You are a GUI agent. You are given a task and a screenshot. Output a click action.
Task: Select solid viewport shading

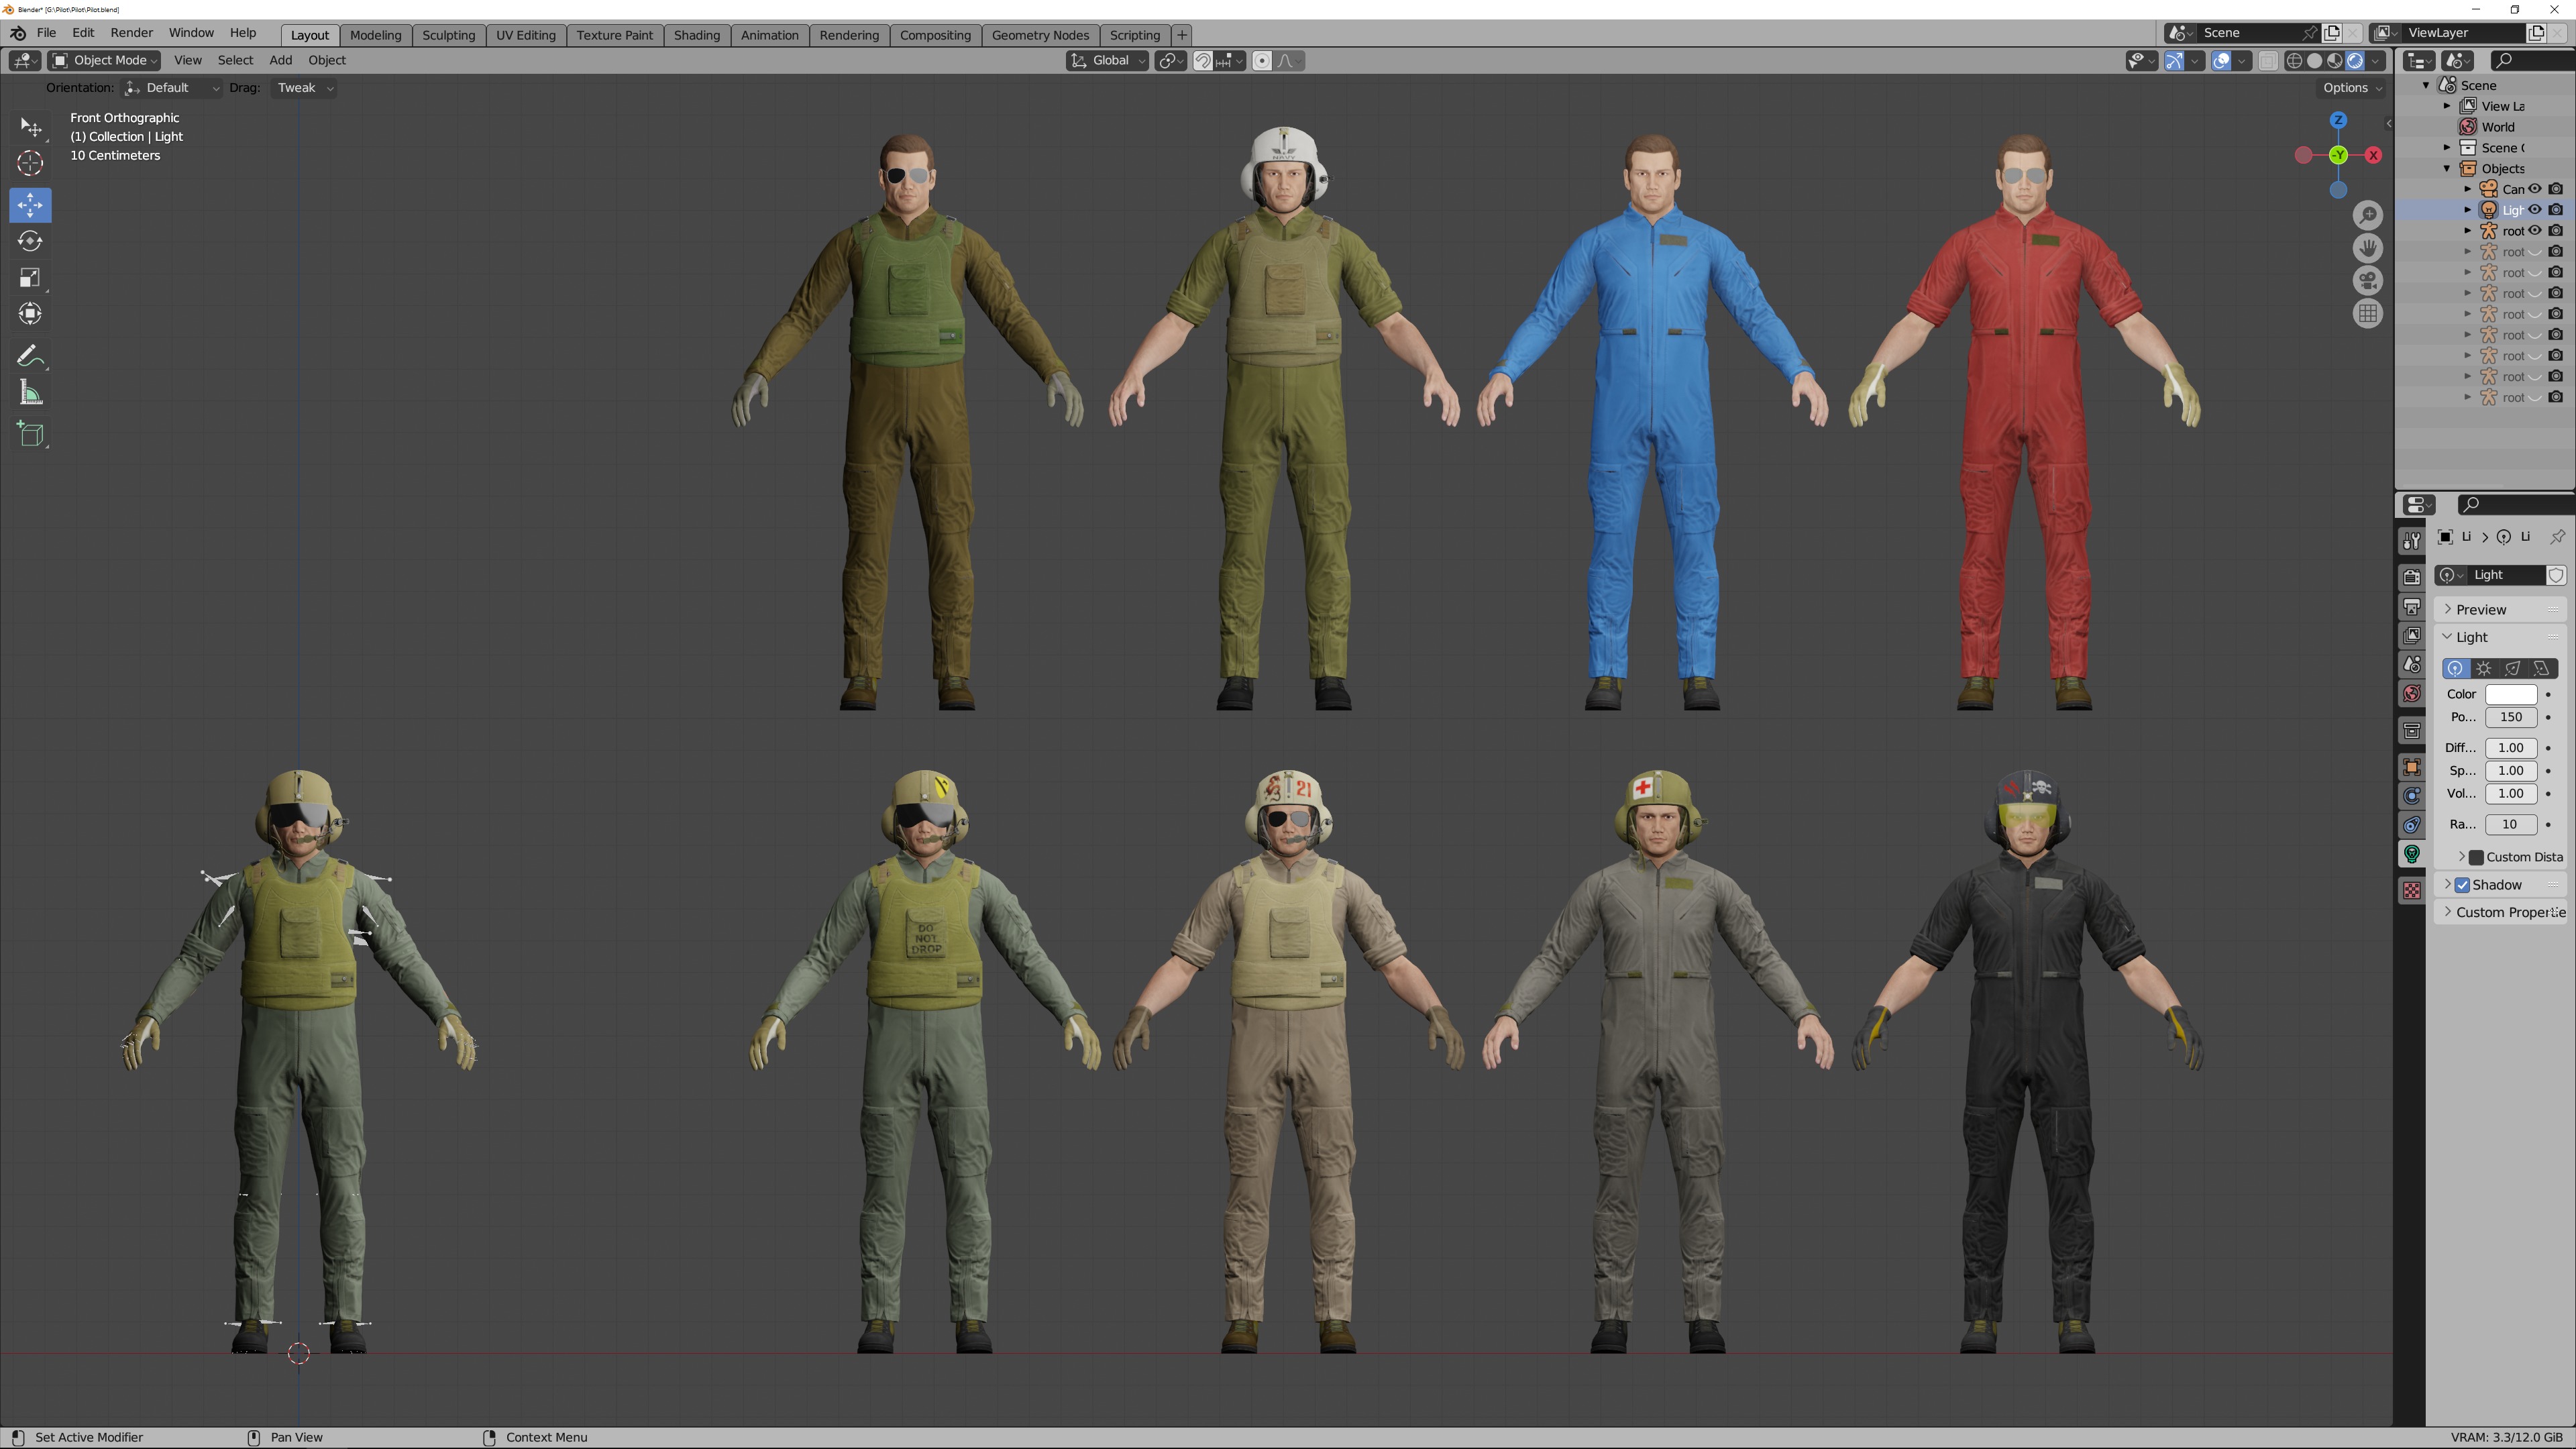point(2314,61)
